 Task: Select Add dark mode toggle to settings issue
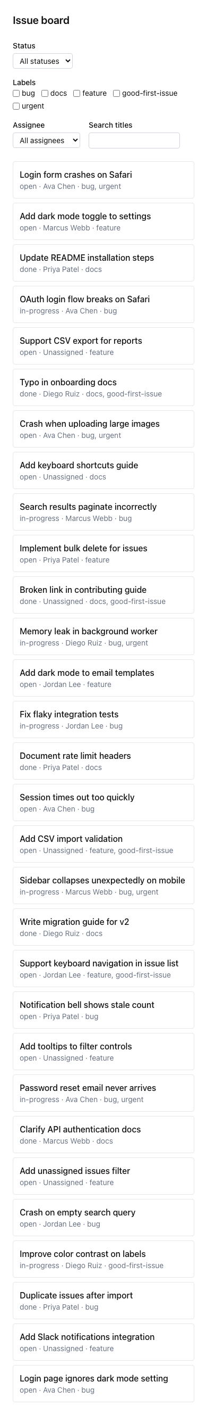click(103, 221)
